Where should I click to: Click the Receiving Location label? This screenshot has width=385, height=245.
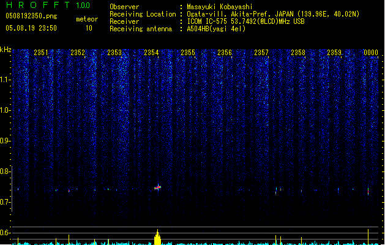click(143, 14)
